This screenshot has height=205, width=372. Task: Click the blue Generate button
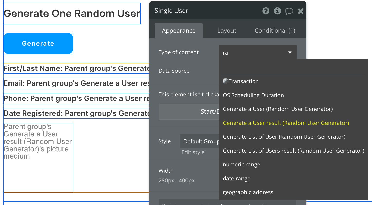pos(38,43)
